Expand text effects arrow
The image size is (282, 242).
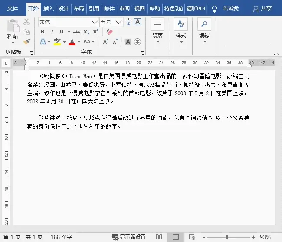[x=49, y=42]
